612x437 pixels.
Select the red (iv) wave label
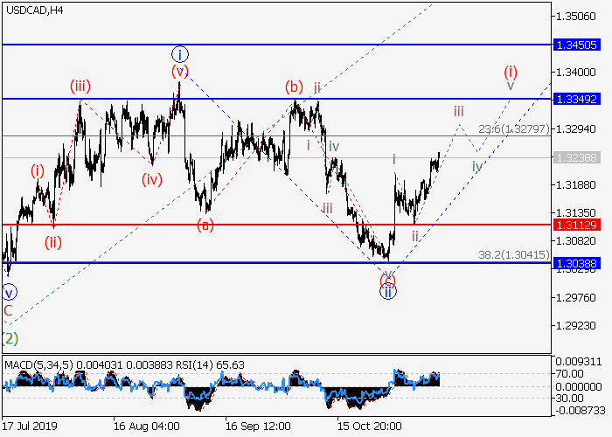(x=152, y=180)
